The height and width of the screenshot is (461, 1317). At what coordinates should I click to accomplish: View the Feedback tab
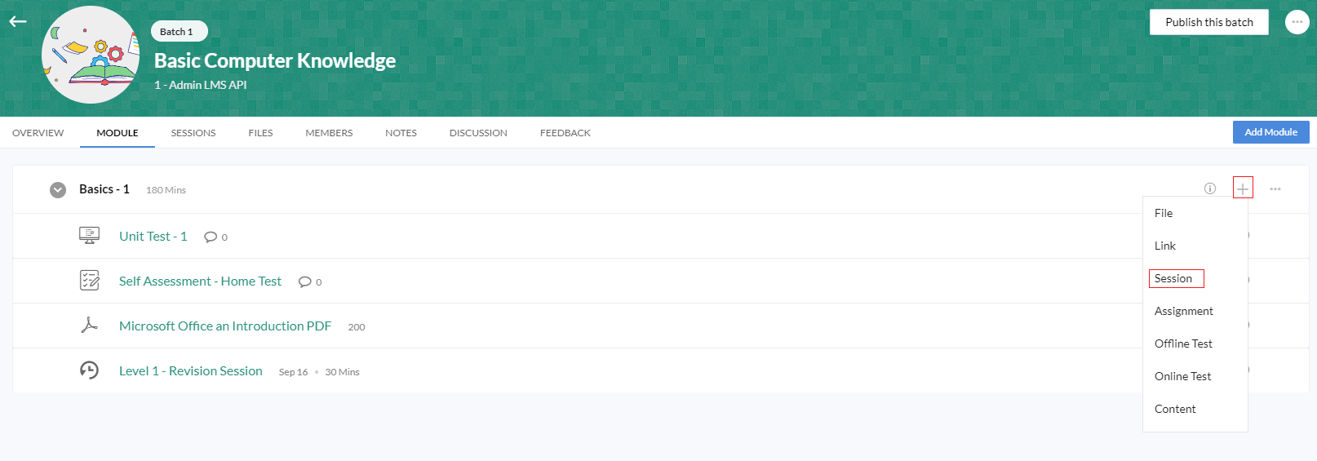click(565, 133)
